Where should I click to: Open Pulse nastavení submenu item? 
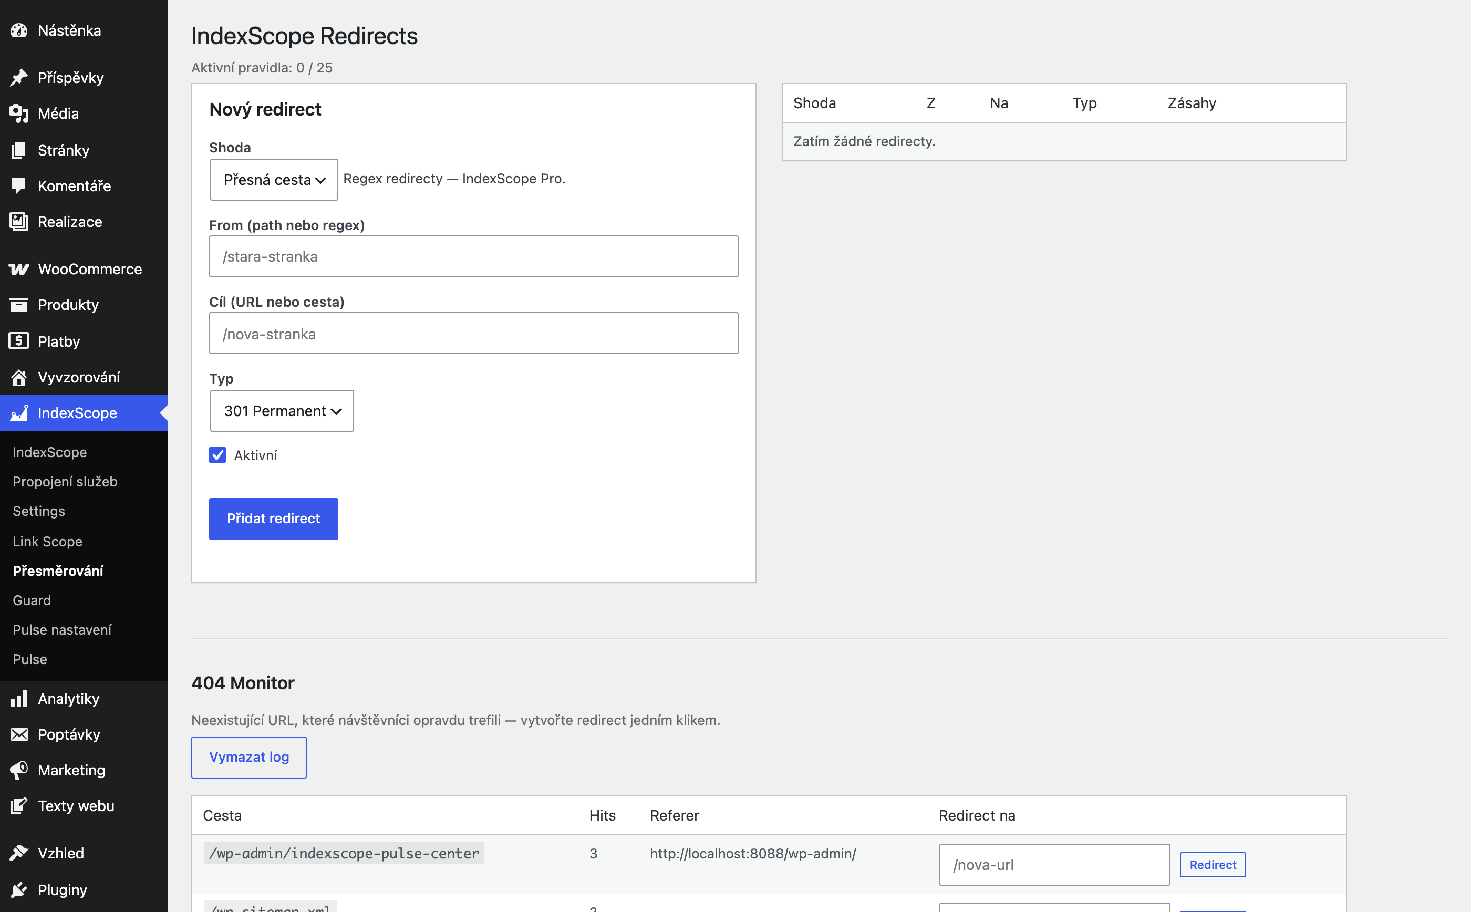pyautogui.click(x=62, y=630)
